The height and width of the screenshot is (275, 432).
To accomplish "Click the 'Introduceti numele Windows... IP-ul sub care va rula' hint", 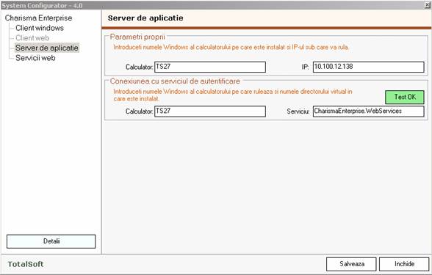I will [231, 47].
